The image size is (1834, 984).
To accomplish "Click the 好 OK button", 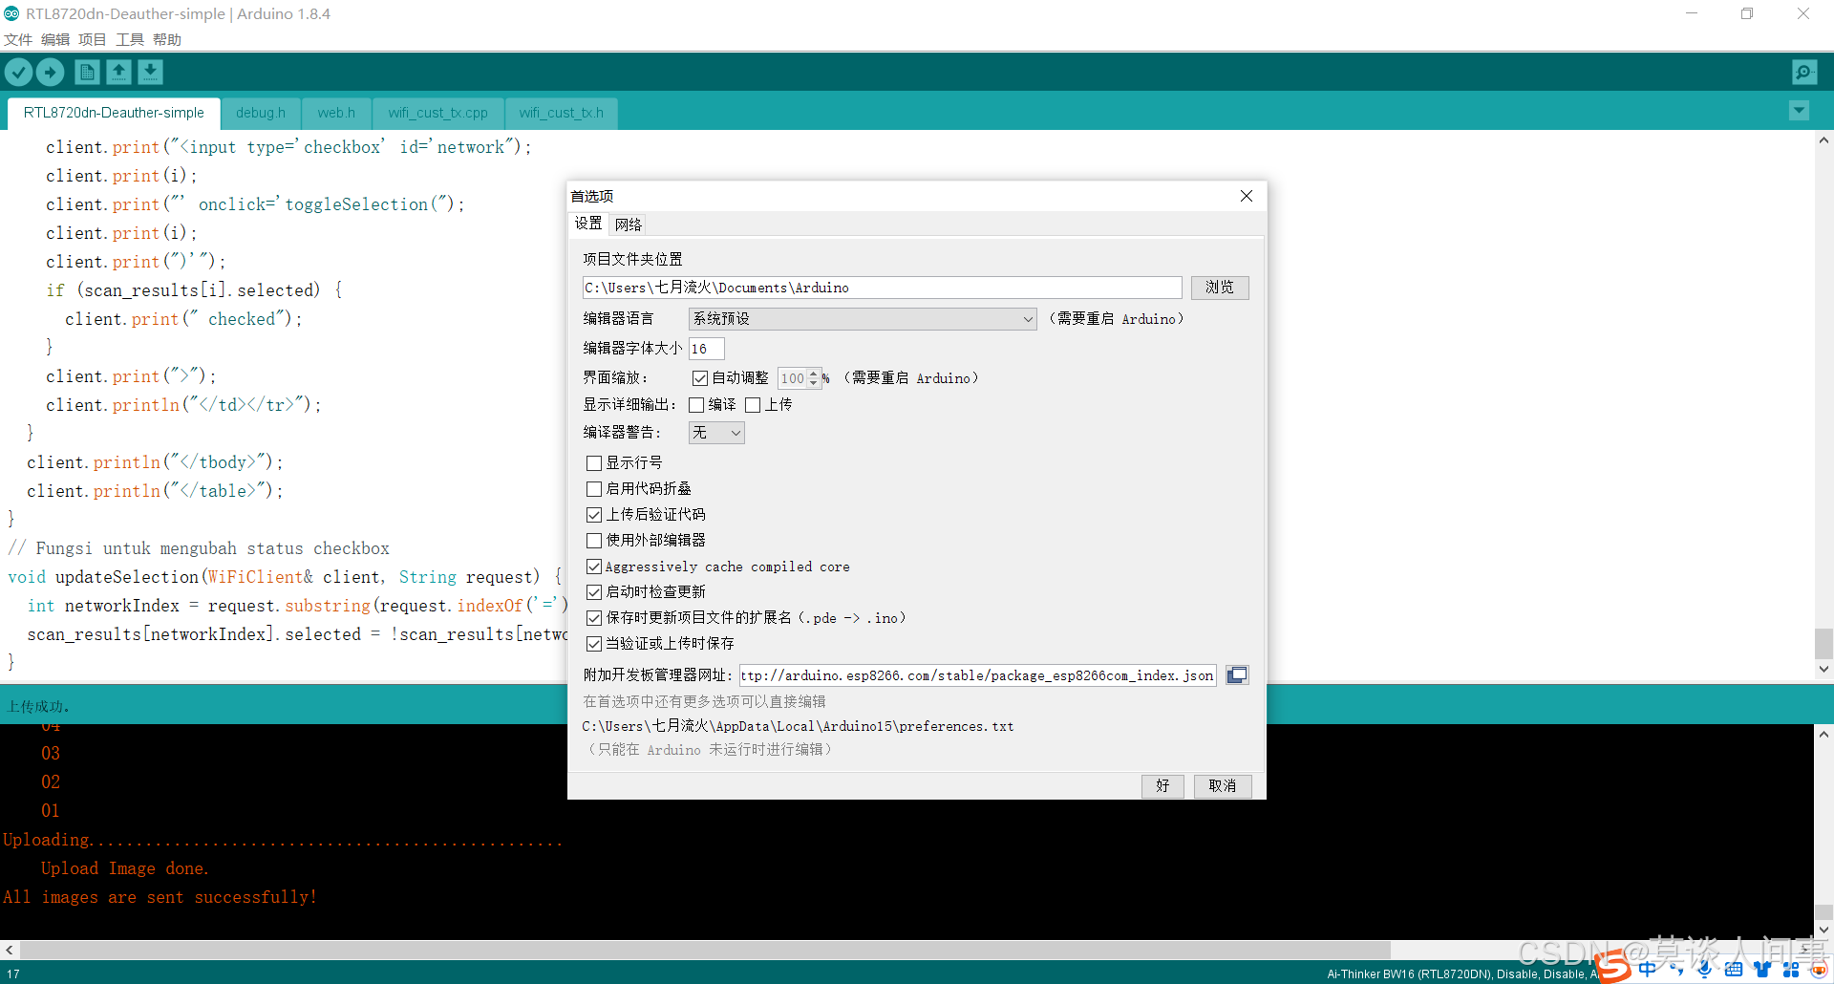I will (x=1162, y=786).
